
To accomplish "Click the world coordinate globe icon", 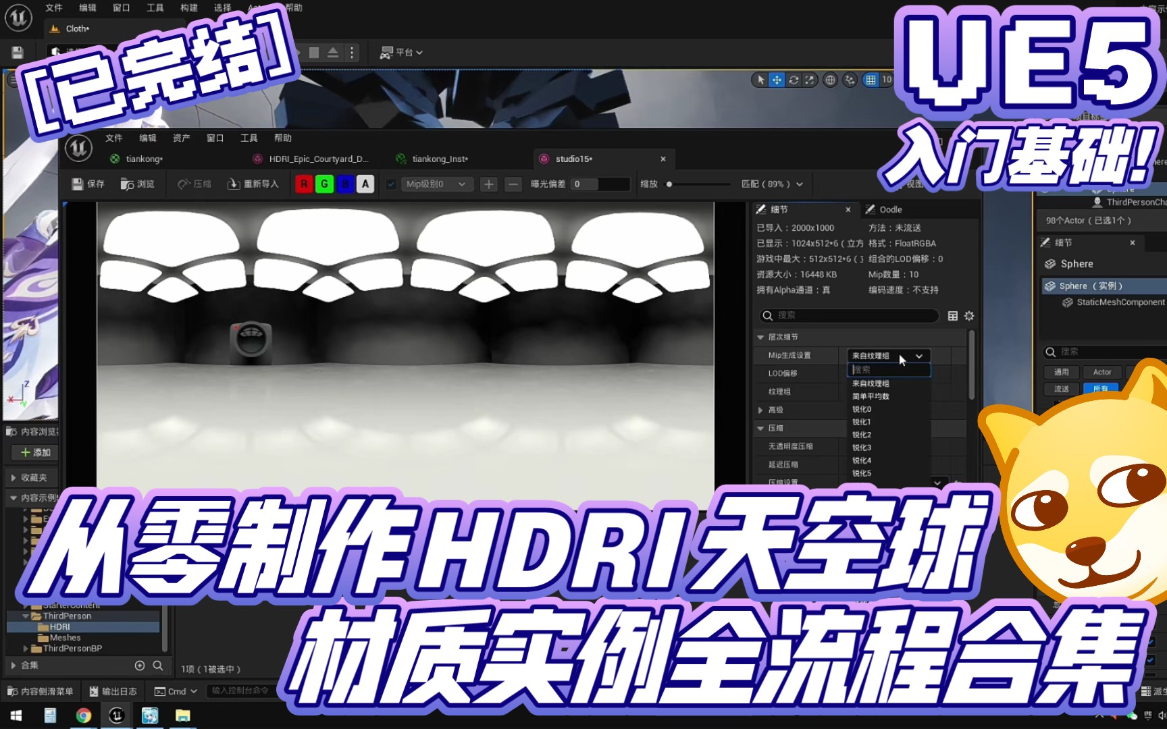I will 831,80.
